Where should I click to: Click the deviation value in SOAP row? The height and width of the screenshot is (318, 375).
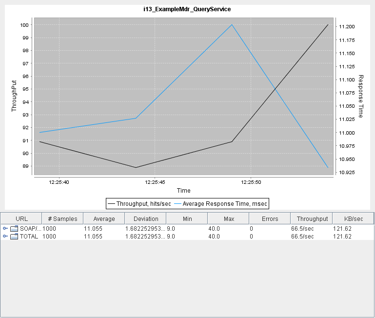[x=145, y=229]
